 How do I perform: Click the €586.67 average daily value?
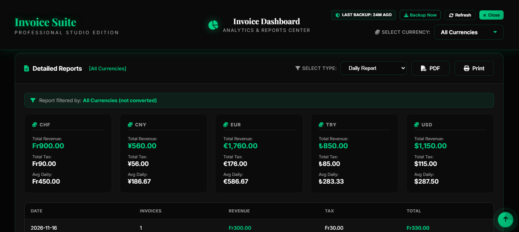pyautogui.click(x=236, y=181)
